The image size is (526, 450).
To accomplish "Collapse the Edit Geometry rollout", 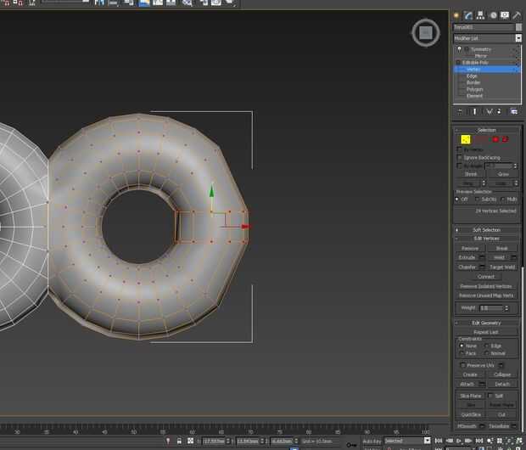I will tap(486, 323).
